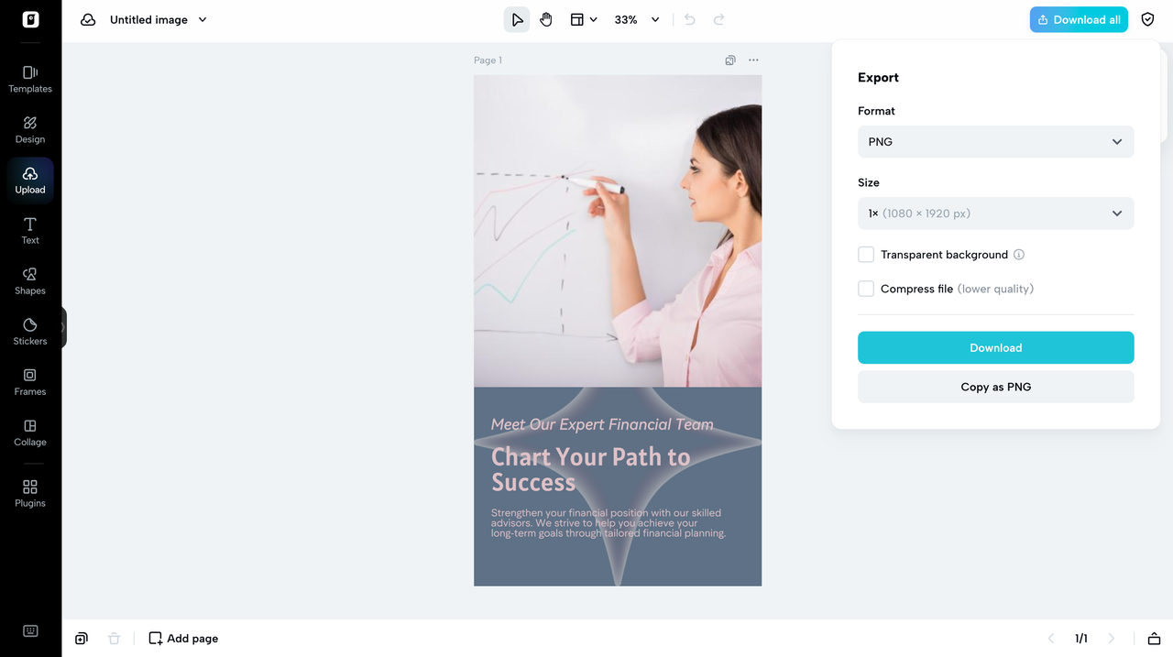
Task: Activate the pointer select tool
Action: coord(517,19)
